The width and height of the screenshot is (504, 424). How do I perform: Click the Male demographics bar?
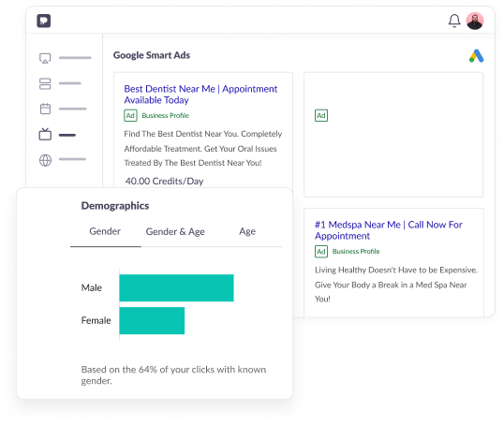(176, 287)
